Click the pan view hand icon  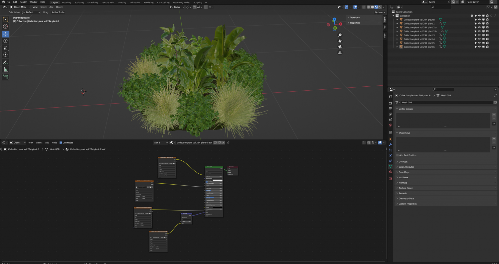tap(340, 41)
